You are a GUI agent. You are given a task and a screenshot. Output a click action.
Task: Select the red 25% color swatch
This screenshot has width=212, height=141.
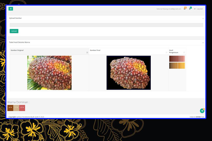(x=22, y=107)
